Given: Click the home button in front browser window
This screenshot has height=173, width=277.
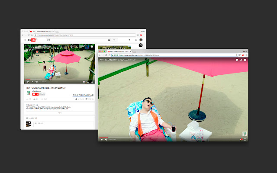Looking at the screenshot, I should [109, 55].
